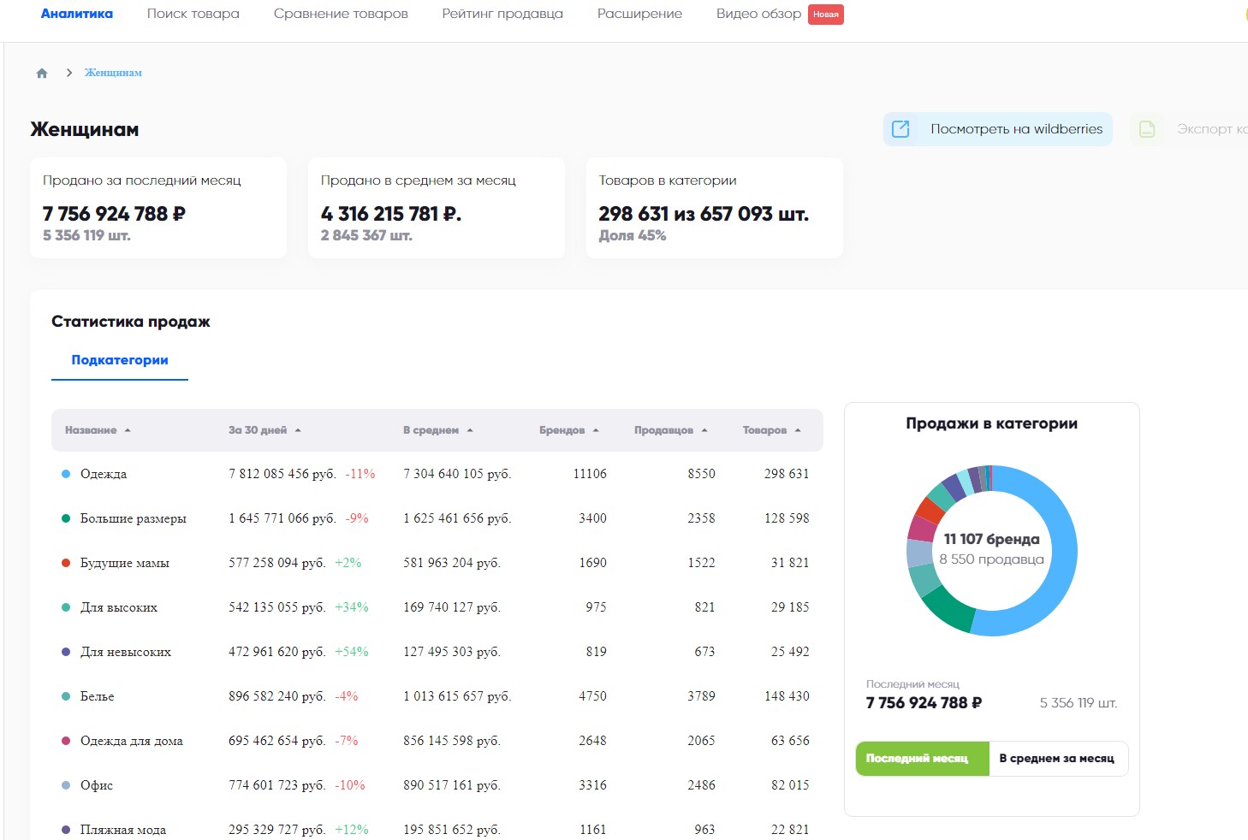The height and width of the screenshot is (840, 1248).
Task: Click the Экспорт document icon
Action: [x=1147, y=129]
